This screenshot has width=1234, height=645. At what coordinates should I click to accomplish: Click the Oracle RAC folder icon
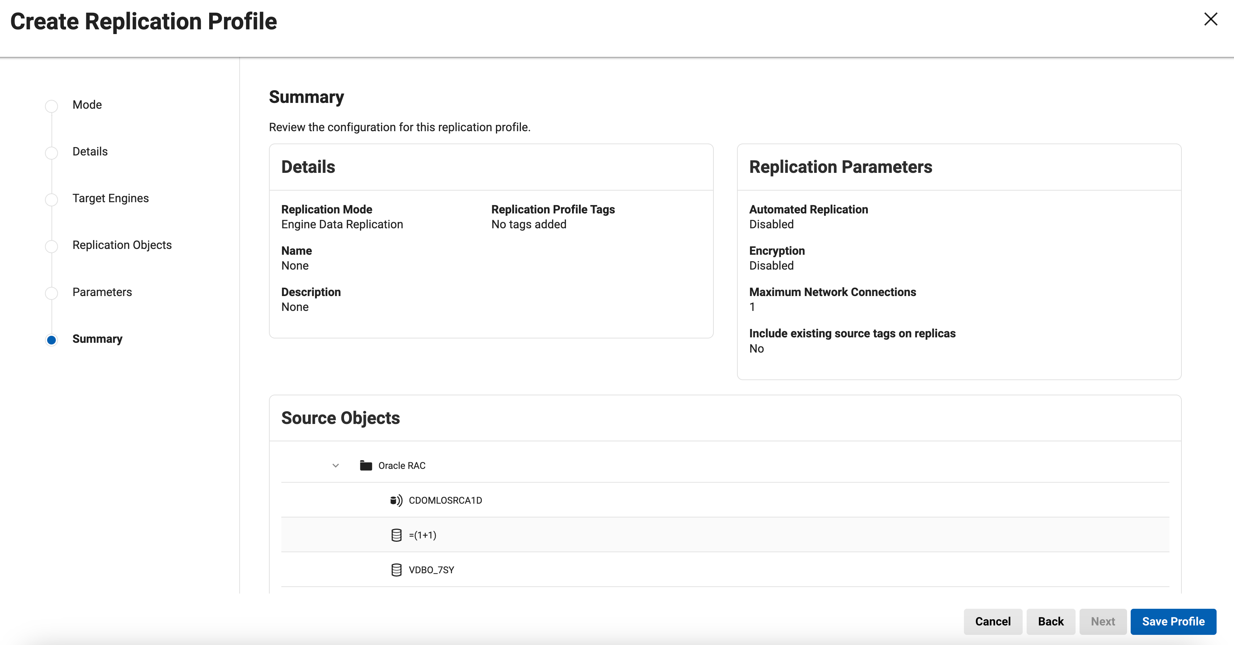(x=366, y=465)
